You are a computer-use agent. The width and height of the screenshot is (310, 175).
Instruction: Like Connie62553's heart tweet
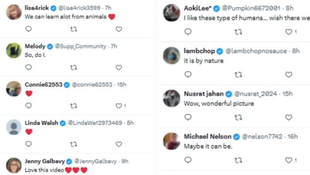click(x=119, y=106)
